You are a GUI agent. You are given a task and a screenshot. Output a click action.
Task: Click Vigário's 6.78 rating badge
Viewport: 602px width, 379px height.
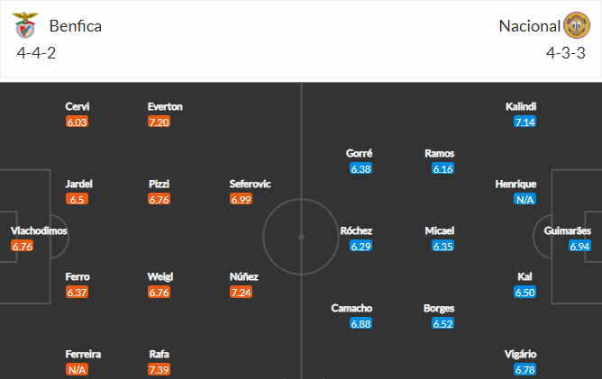tap(524, 369)
